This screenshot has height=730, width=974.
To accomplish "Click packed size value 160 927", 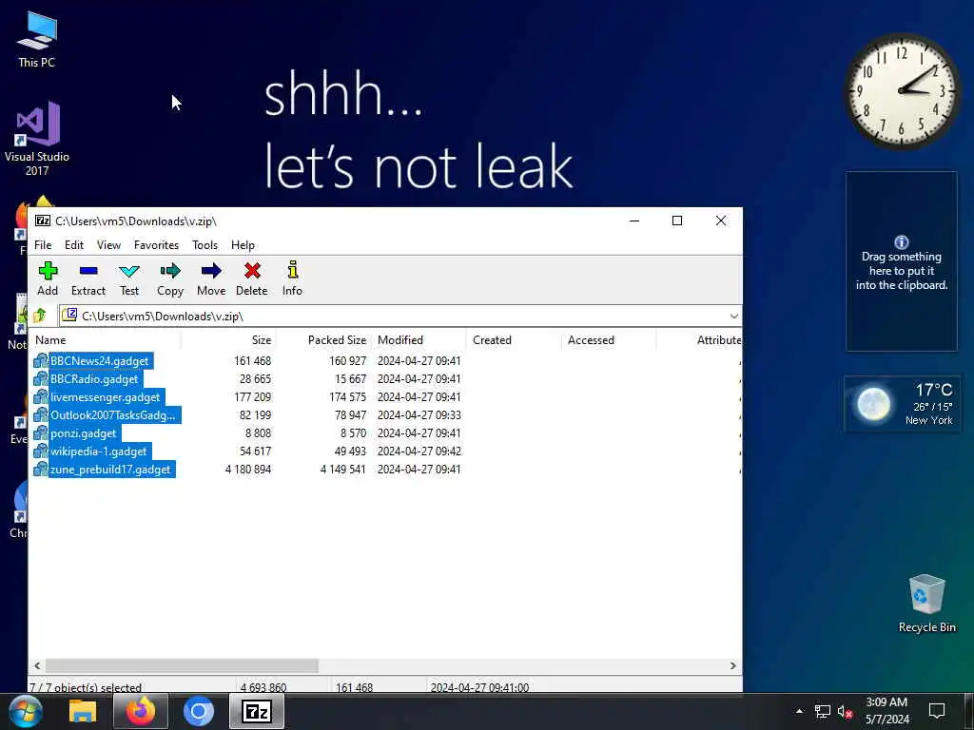I will [347, 360].
